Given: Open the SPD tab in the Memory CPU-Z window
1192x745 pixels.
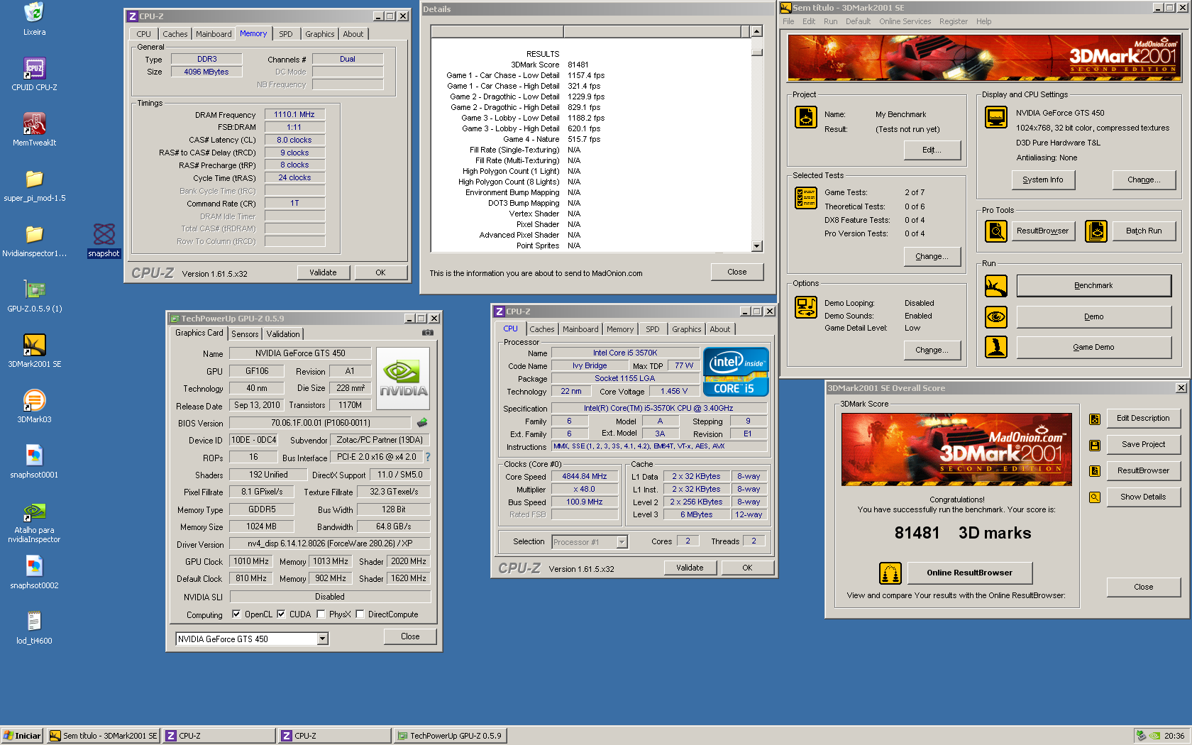Looking at the screenshot, I should [x=285, y=34].
